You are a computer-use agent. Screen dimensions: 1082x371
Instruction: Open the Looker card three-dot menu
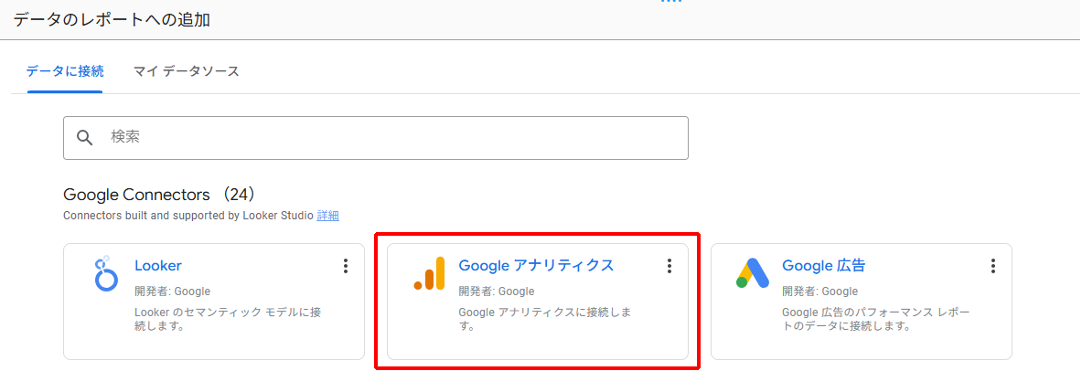coord(346,266)
